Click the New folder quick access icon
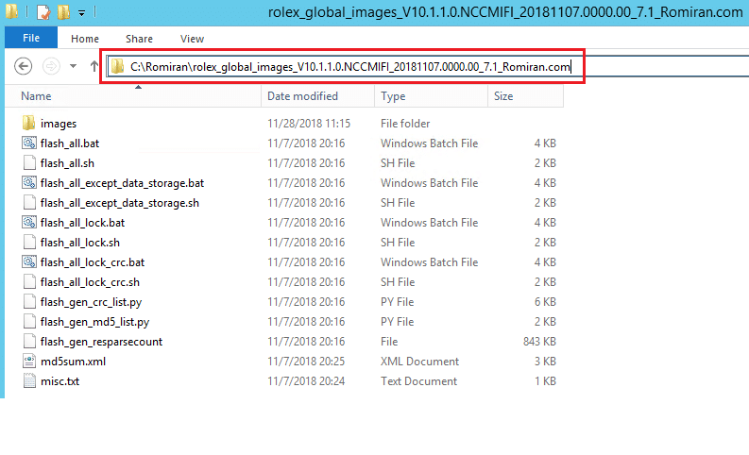Image resolution: width=749 pixels, height=455 pixels. click(x=63, y=12)
